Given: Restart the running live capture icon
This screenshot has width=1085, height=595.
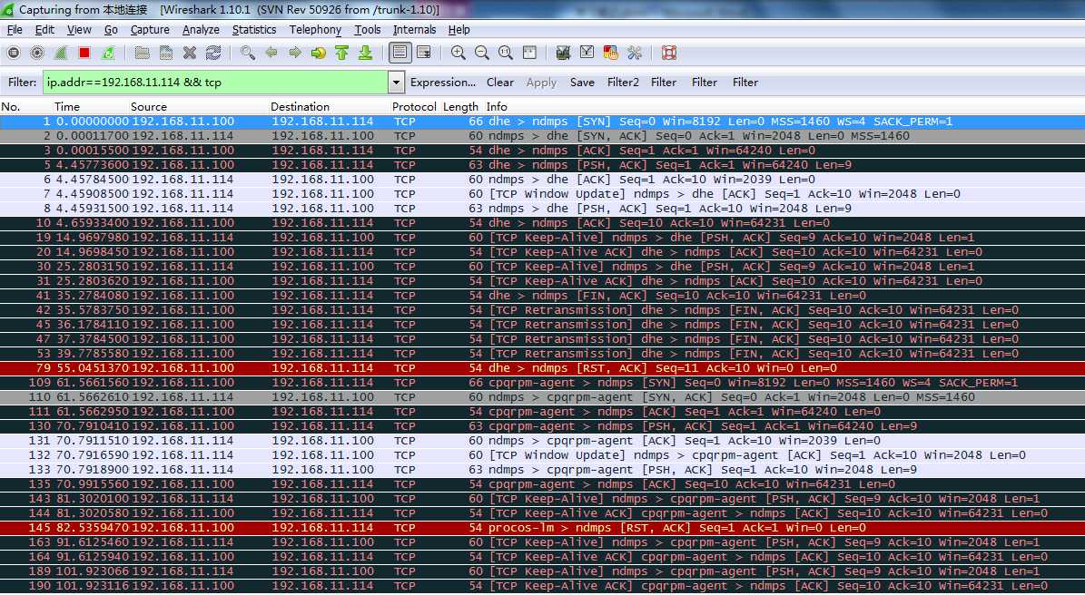Looking at the screenshot, I should pos(108,54).
